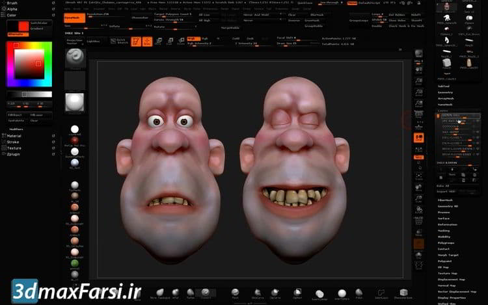
Task: Open the Displacement Map section
Action: coord(452,280)
